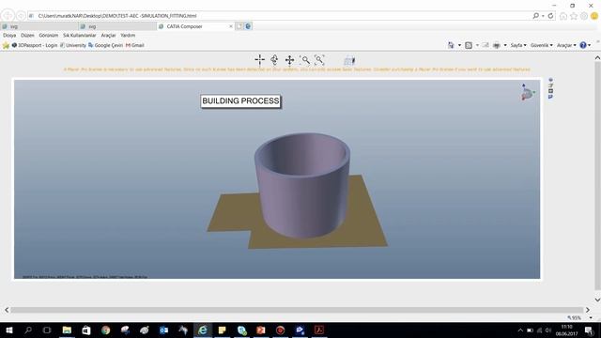
Task: Open Chrome from the taskbar
Action: pyautogui.click(x=105, y=330)
